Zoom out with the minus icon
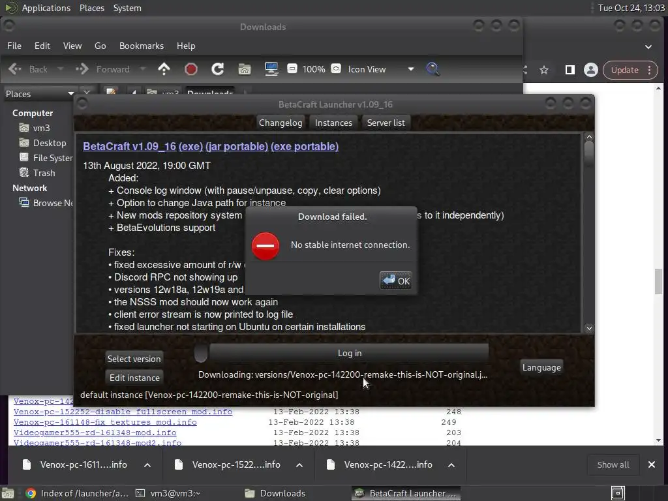 click(x=292, y=68)
